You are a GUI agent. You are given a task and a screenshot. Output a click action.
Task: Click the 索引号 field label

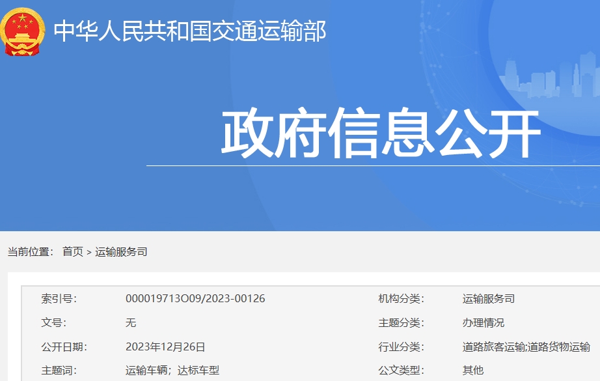tap(59, 299)
